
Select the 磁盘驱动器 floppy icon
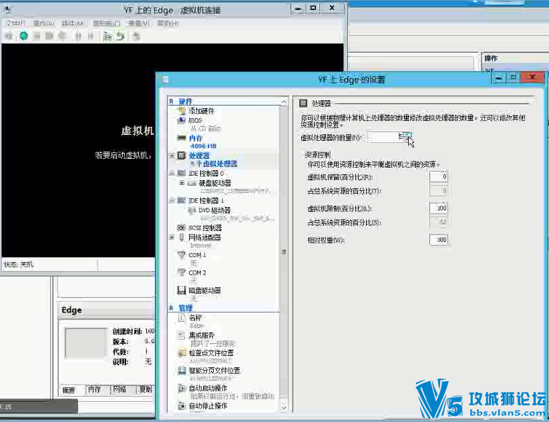tap(182, 290)
